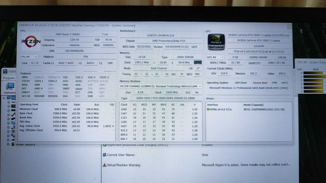Image resolution: width=326 pixels, height=183 pixels.
Task: Click the Virtual Machine Warning triangle icon
Action: coord(104,165)
